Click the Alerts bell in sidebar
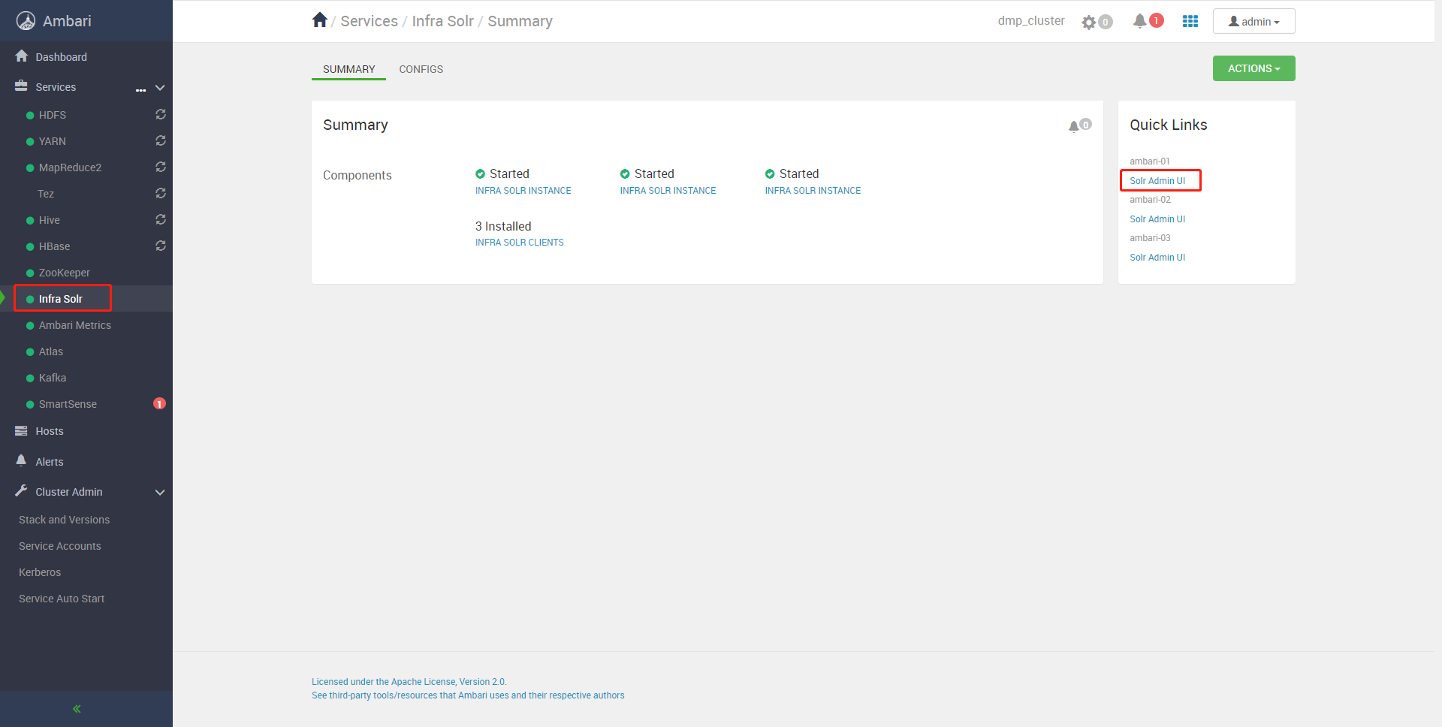The width and height of the screenshot is (1442, 727). (x=21, y=460)
